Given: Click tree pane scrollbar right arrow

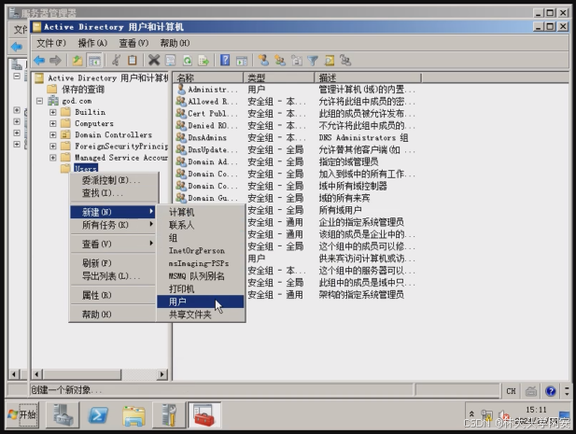Looking at the screenshot, I should (162, 374).
